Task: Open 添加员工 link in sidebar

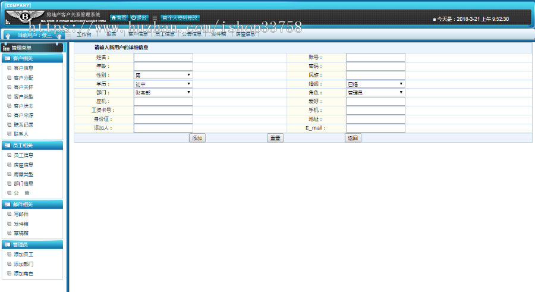Action: coord(24,255)
